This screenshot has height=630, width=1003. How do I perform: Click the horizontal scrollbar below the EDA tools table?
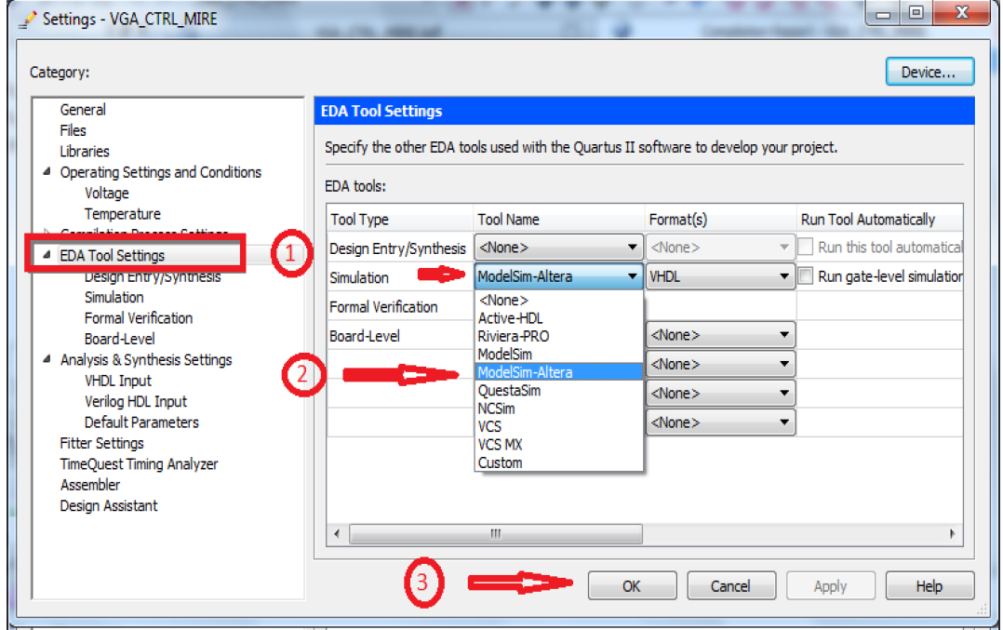495,533
